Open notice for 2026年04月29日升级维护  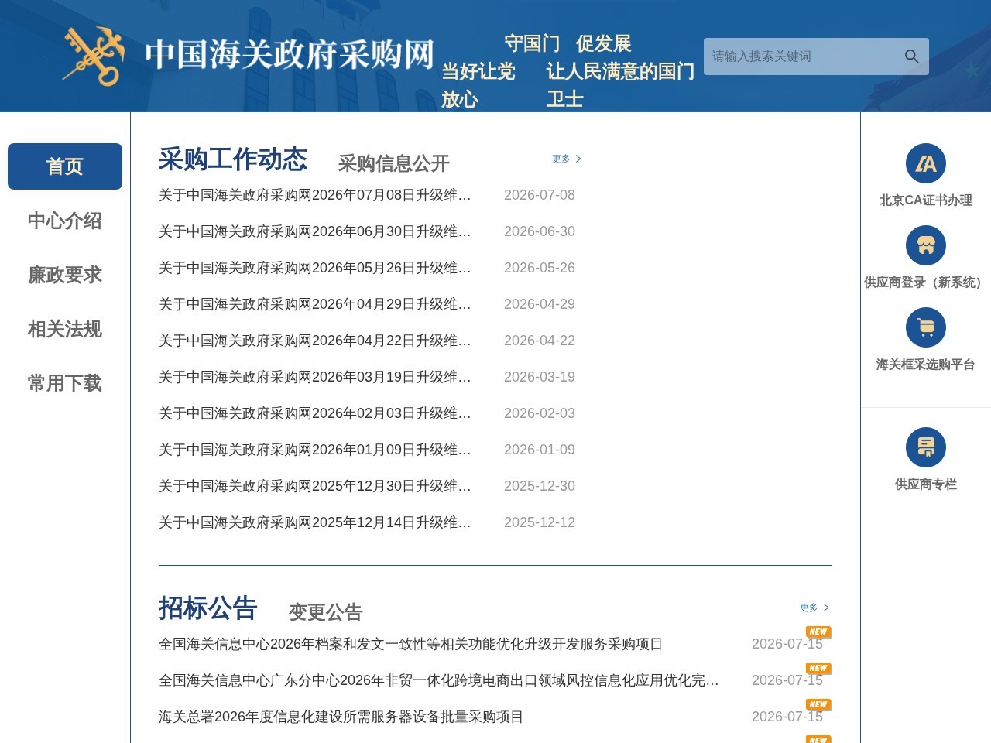pyautogui.click(x=315, y=304)
